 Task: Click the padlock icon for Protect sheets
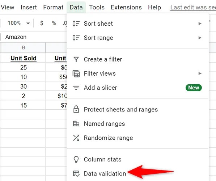[x=76, y=109]
